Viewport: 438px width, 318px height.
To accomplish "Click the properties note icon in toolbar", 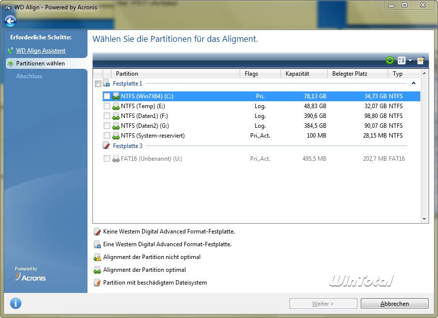I will coord(421,60).
